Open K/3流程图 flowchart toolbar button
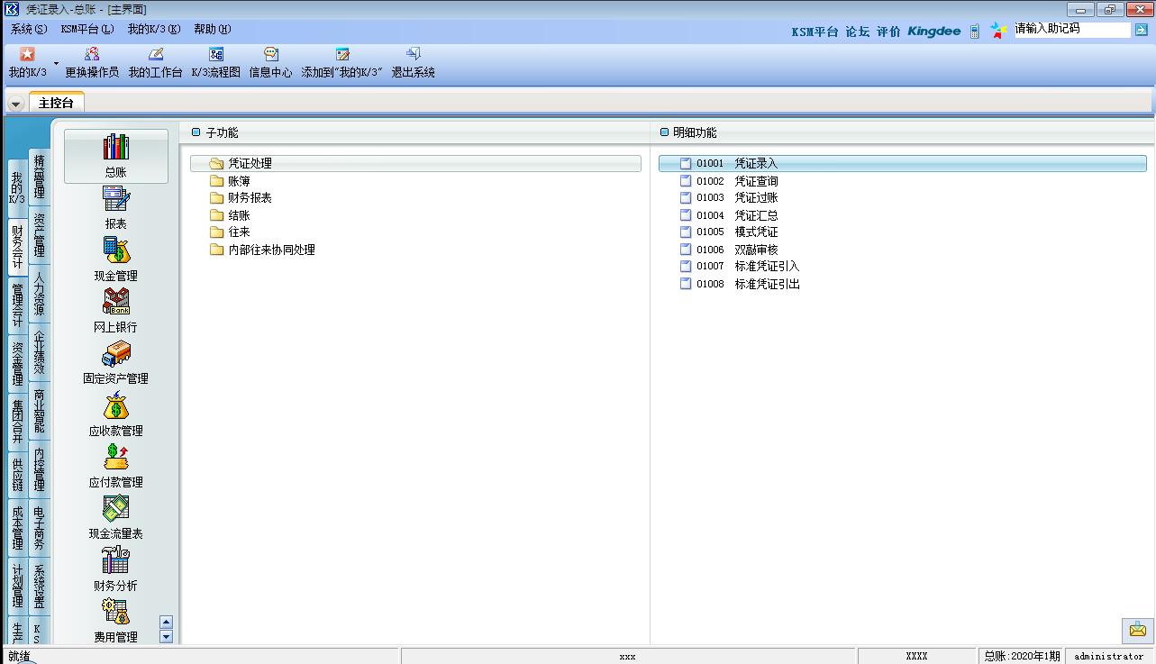This screenshot has width=1156, height=664. coord(215,55)
